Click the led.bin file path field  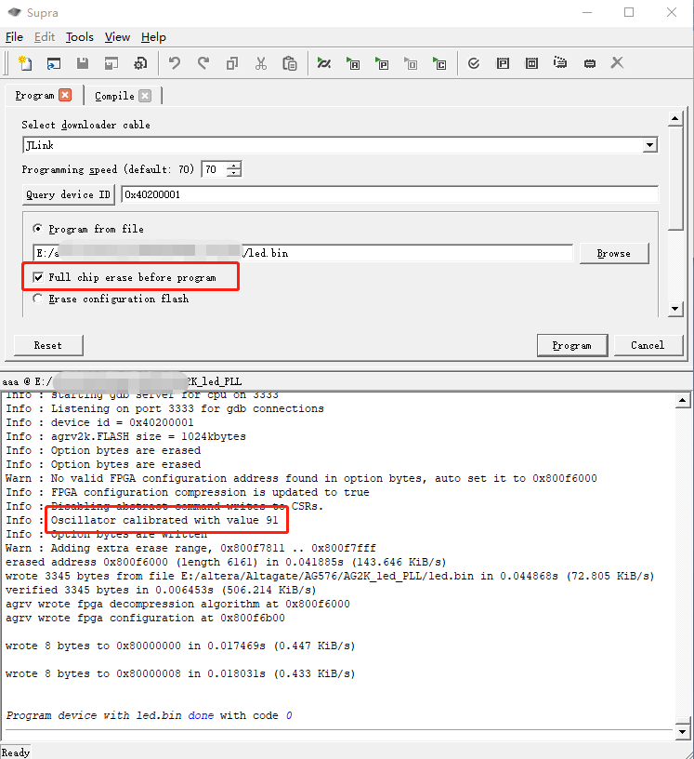coord(303,253)
